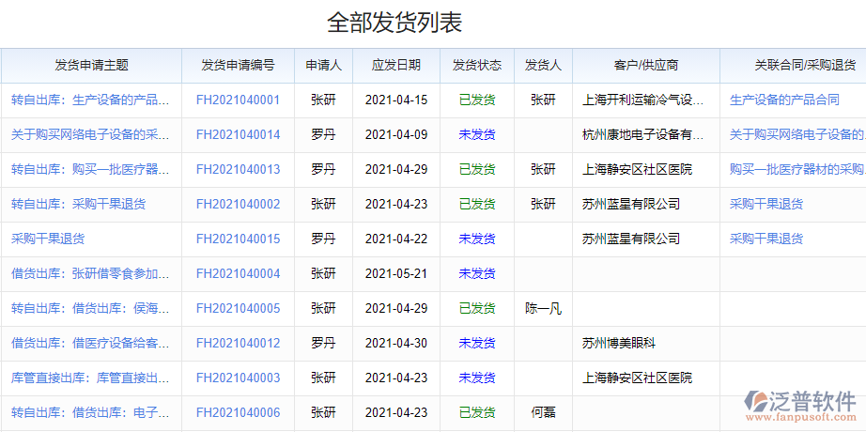Select customer 上海开利运输冷气设...
Screen dimensions: 866x432
click(x=643, y=100)
